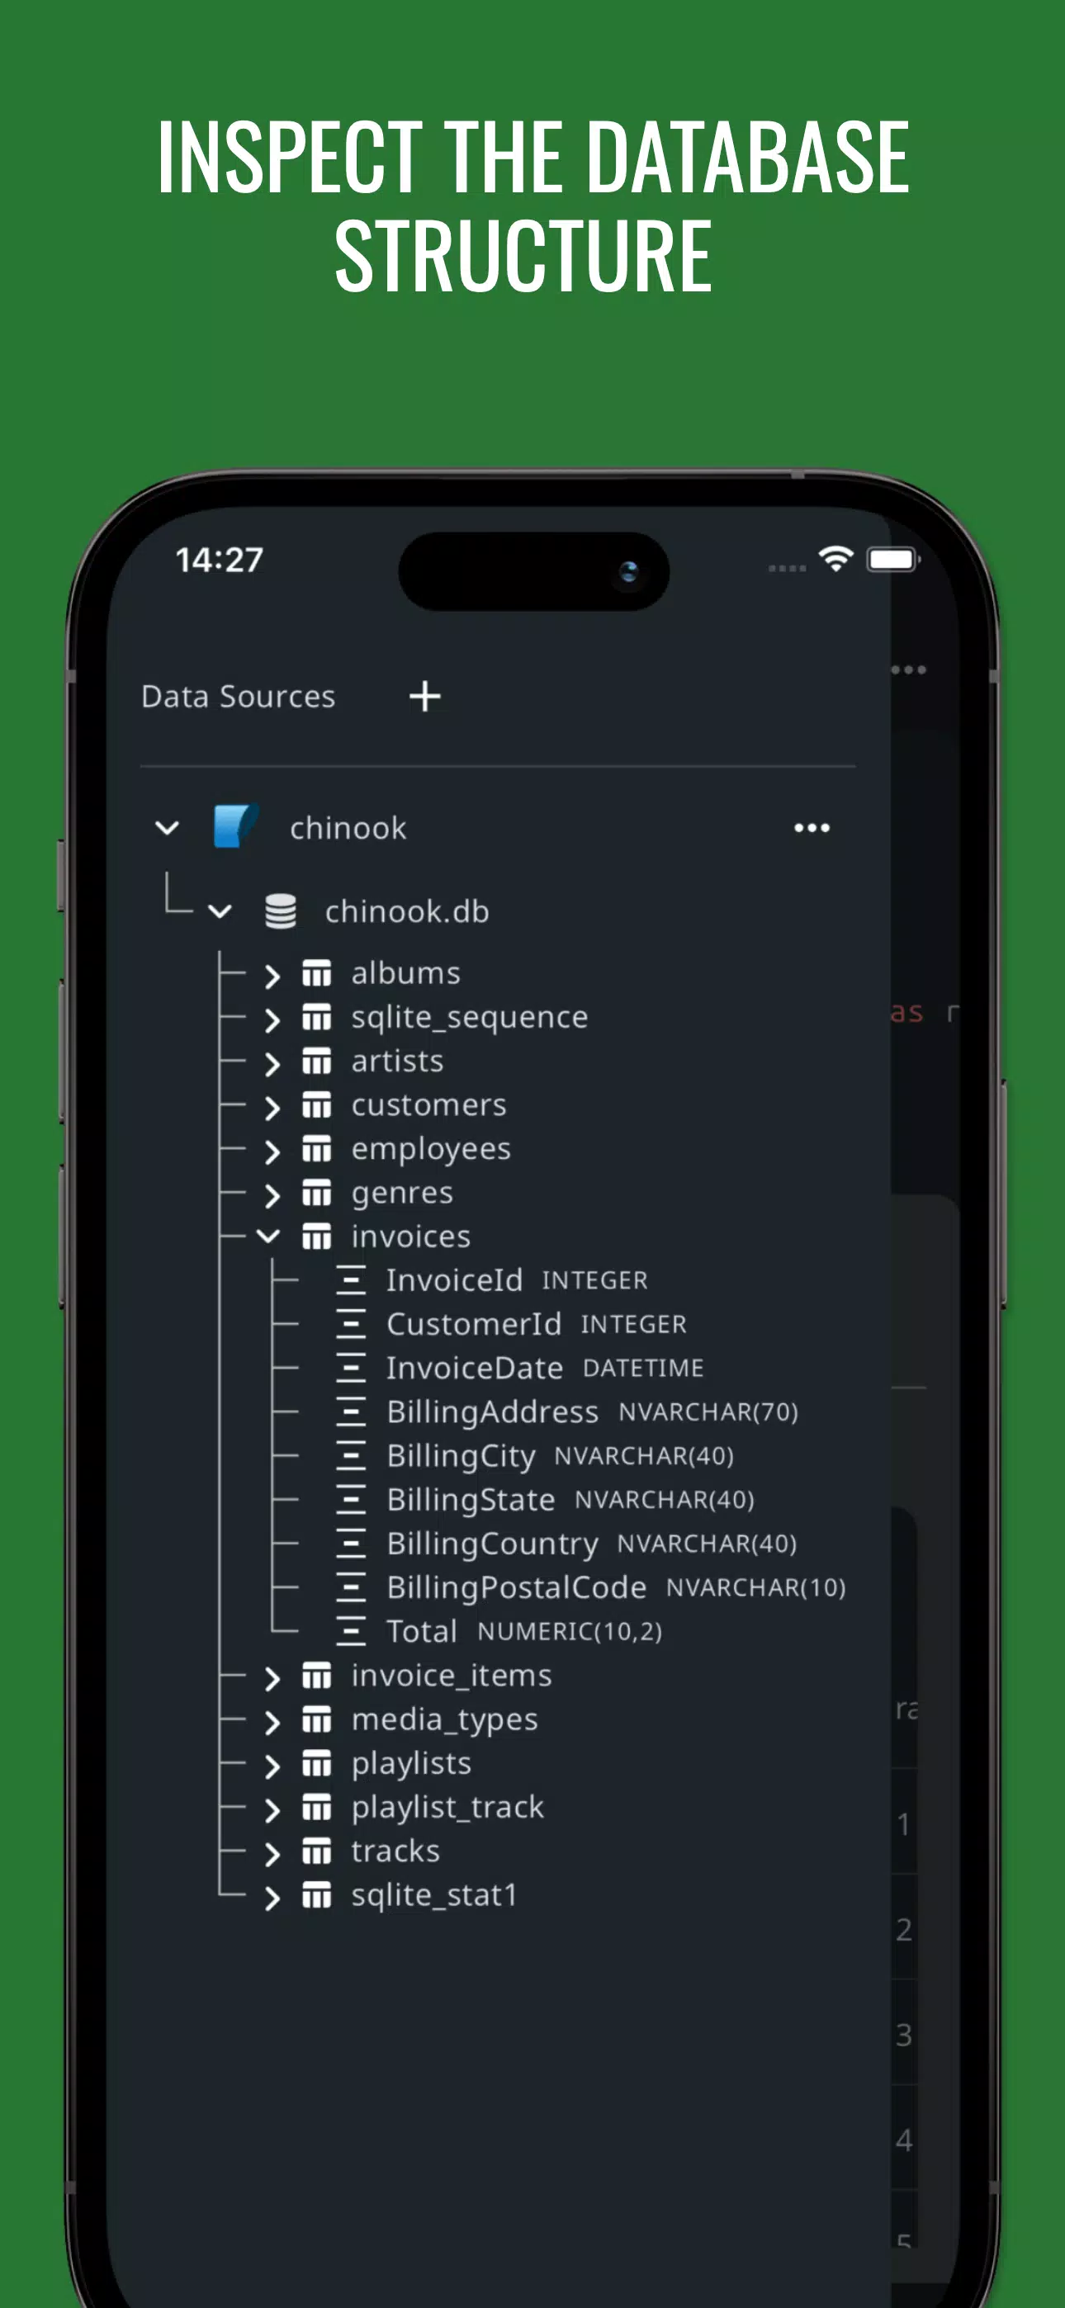Click the BillingCity column name

point(461,1456)
